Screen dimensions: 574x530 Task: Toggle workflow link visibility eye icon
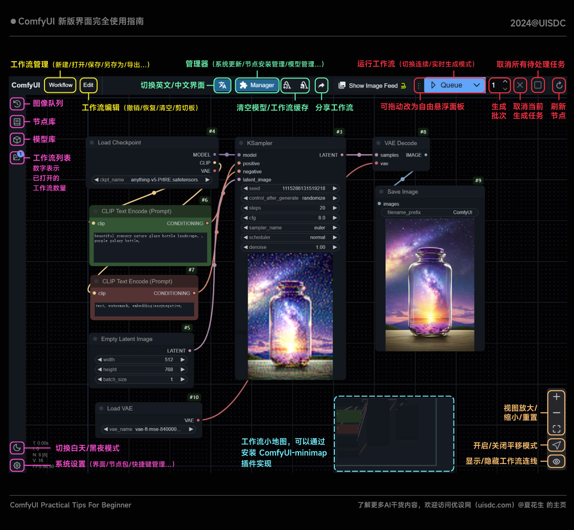(556, 462)
